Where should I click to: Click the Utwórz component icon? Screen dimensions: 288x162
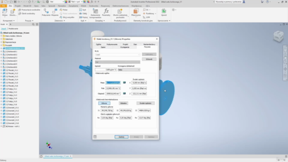pyautogui.click(x=13, y=11)
